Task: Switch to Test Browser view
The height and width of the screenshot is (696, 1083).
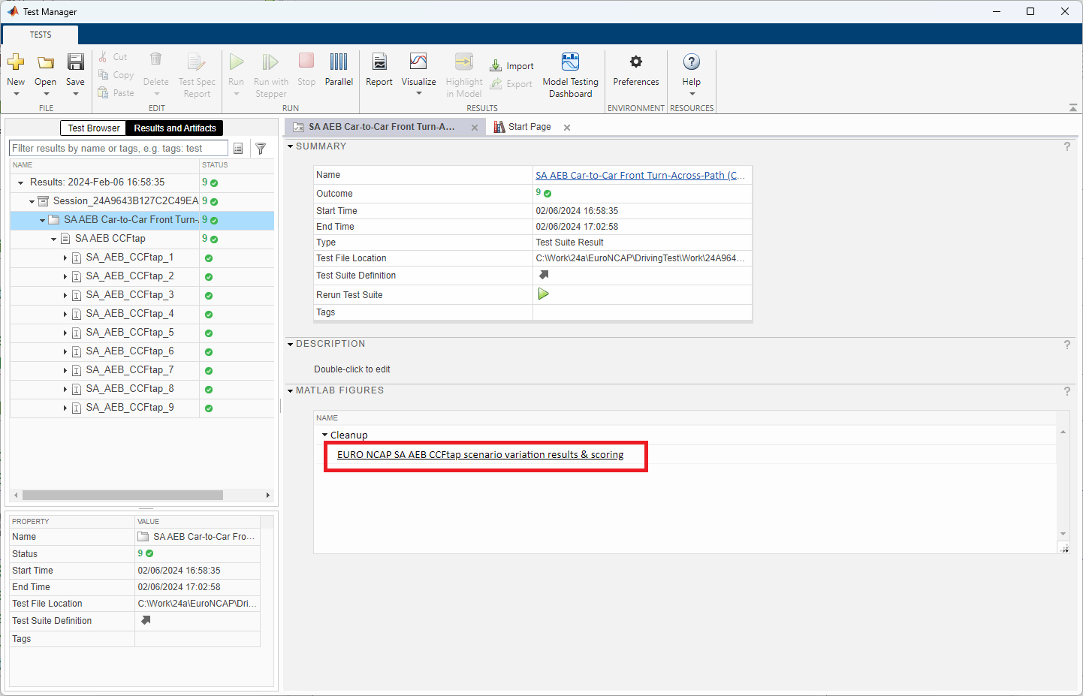Action: 93,128
